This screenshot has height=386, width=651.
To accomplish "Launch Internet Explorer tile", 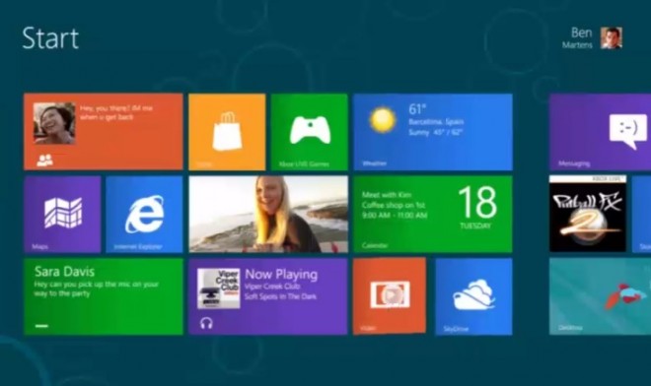I will (144, 214).
